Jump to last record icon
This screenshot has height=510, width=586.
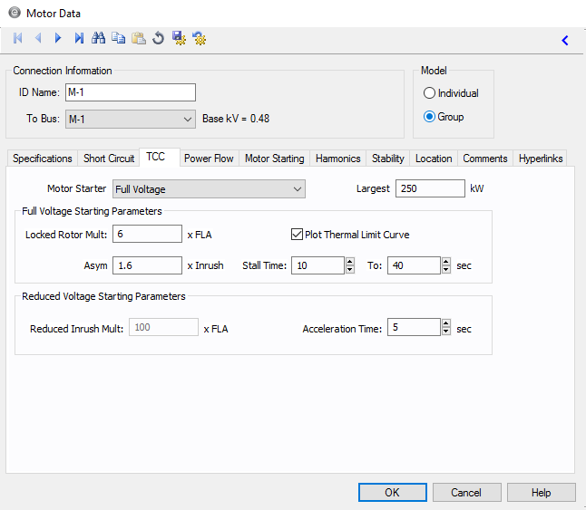pyautogui.click(x=79, y=38)
